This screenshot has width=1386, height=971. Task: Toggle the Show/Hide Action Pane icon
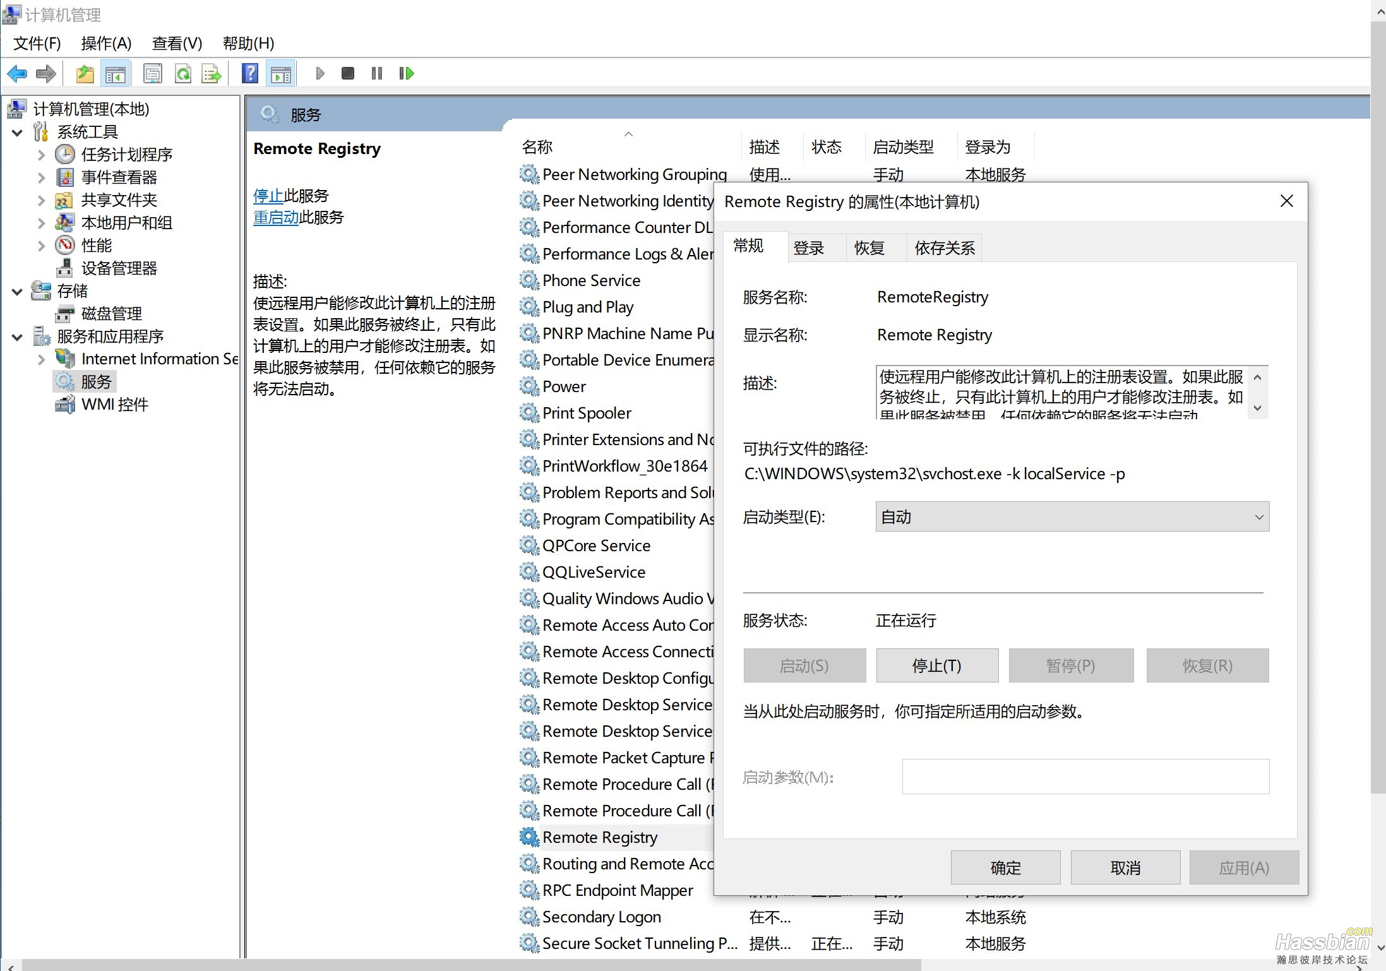click(x=281, y=74)
